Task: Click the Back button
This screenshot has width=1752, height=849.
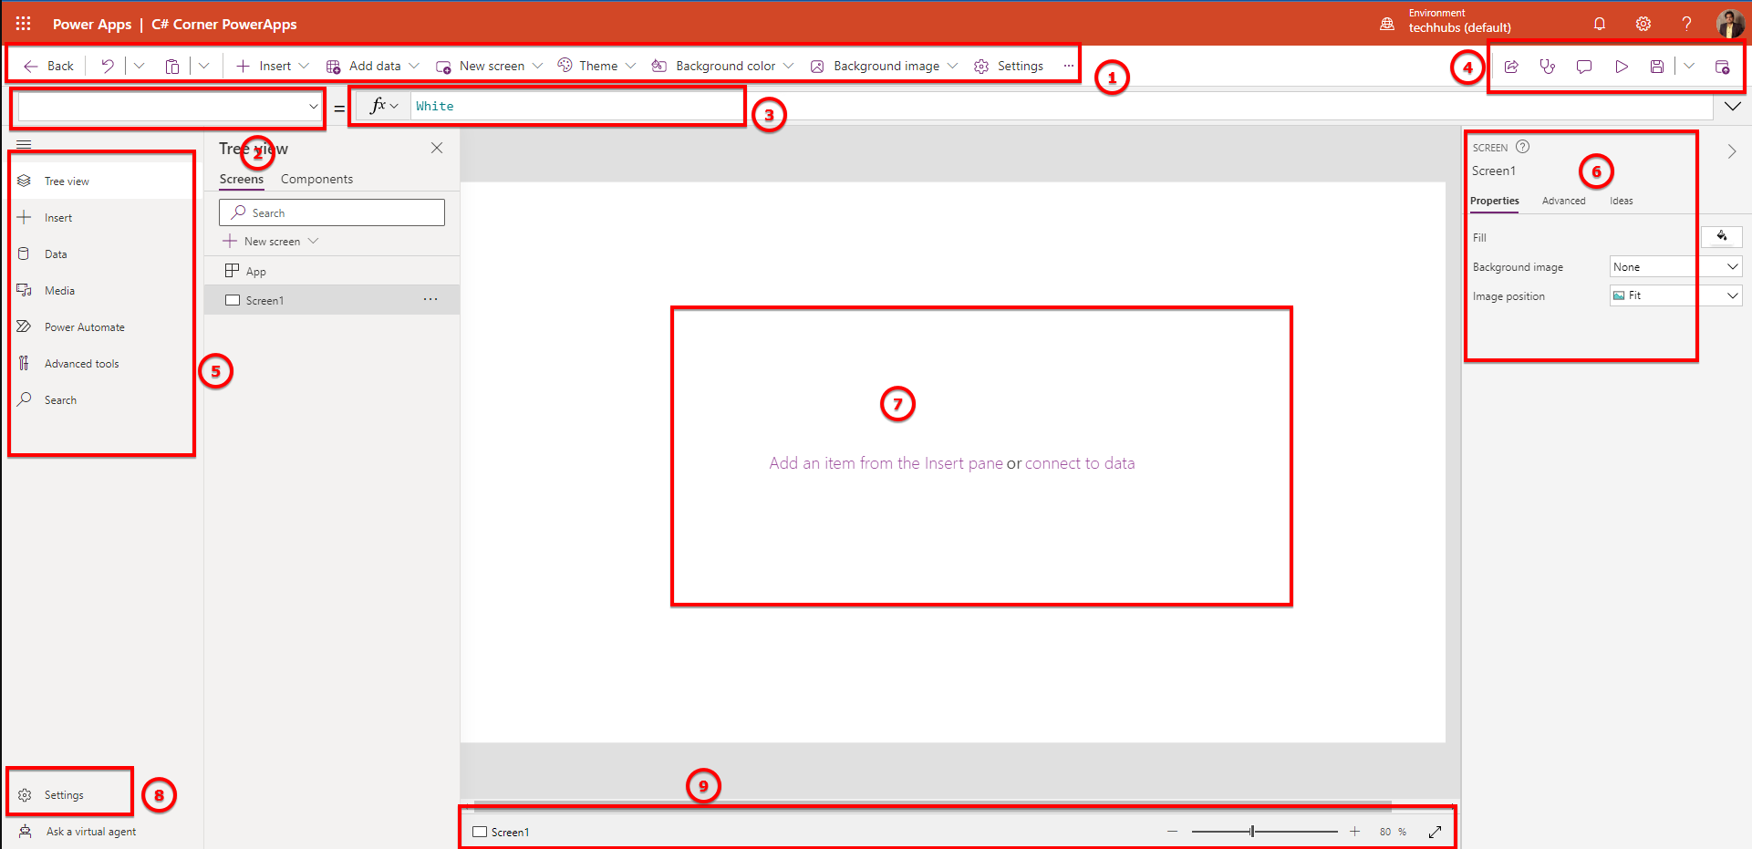Action: (47, 65)
